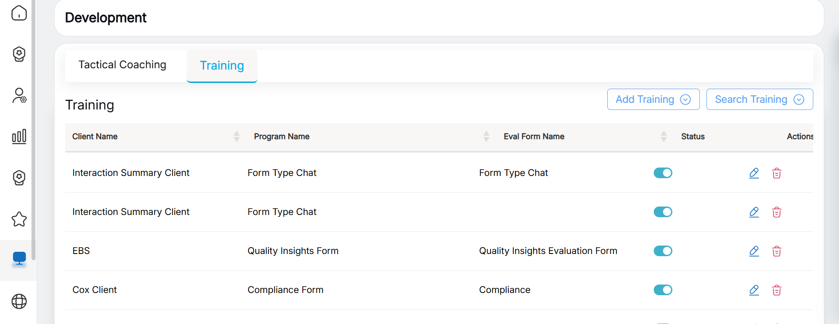This screenshot has height=324, width=839.
Task: Sort table by Client Name
Action: tap(237, 137)
